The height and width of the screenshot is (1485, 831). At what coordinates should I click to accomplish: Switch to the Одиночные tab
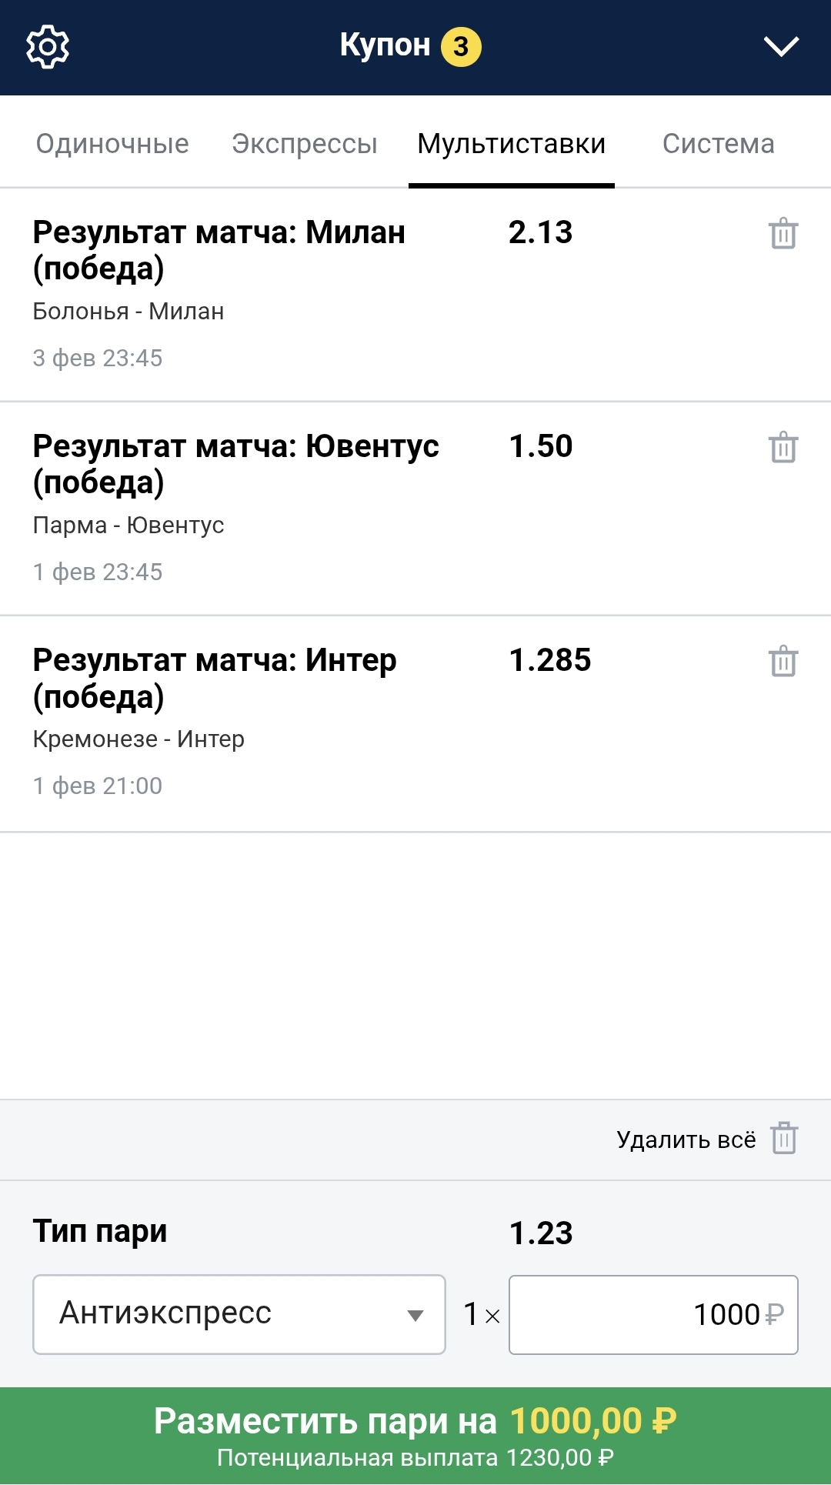coord(112,144)
